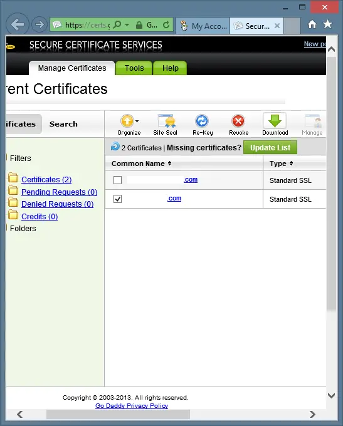
Task: Open Pending Requests (0) filter
Action: tap(60, 192)
